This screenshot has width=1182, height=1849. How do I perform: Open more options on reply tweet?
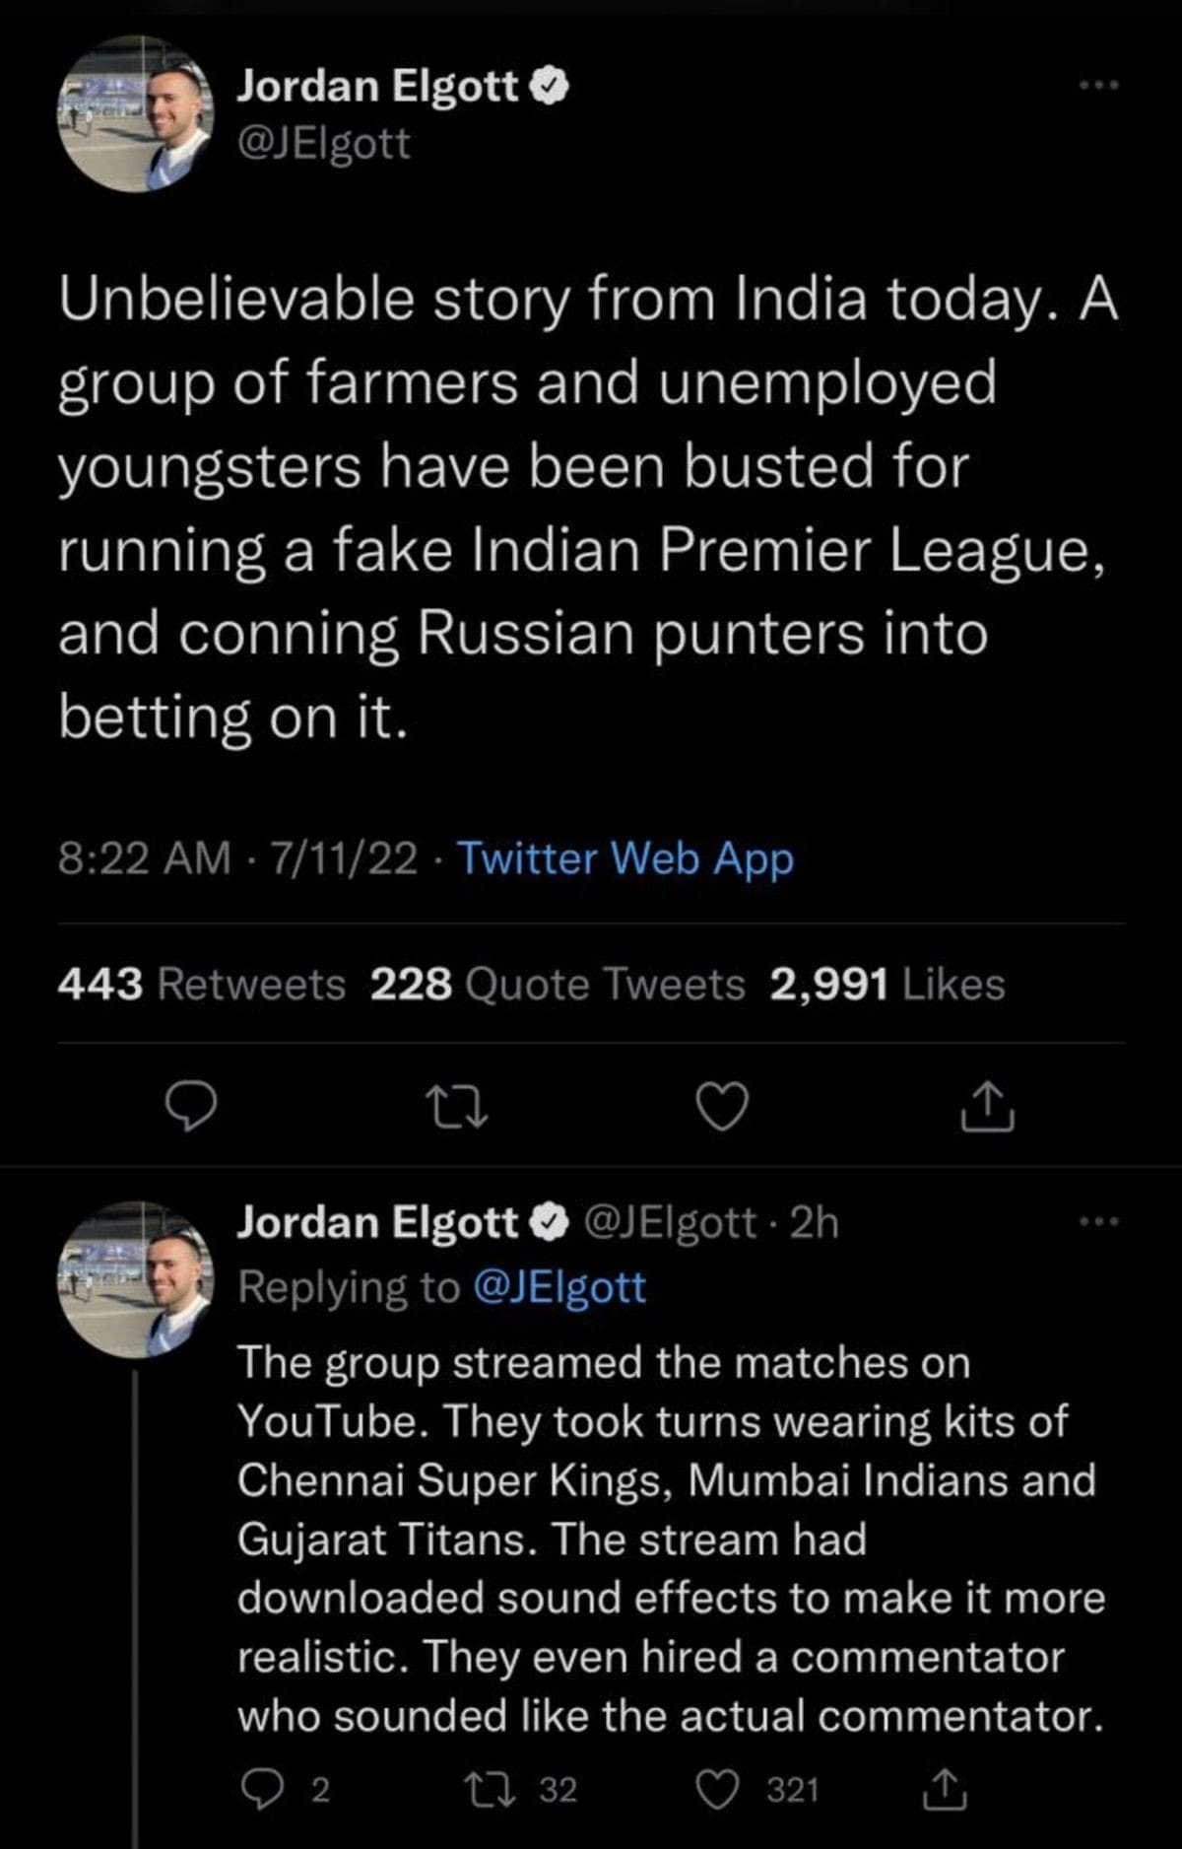tap(1099, 1222)
